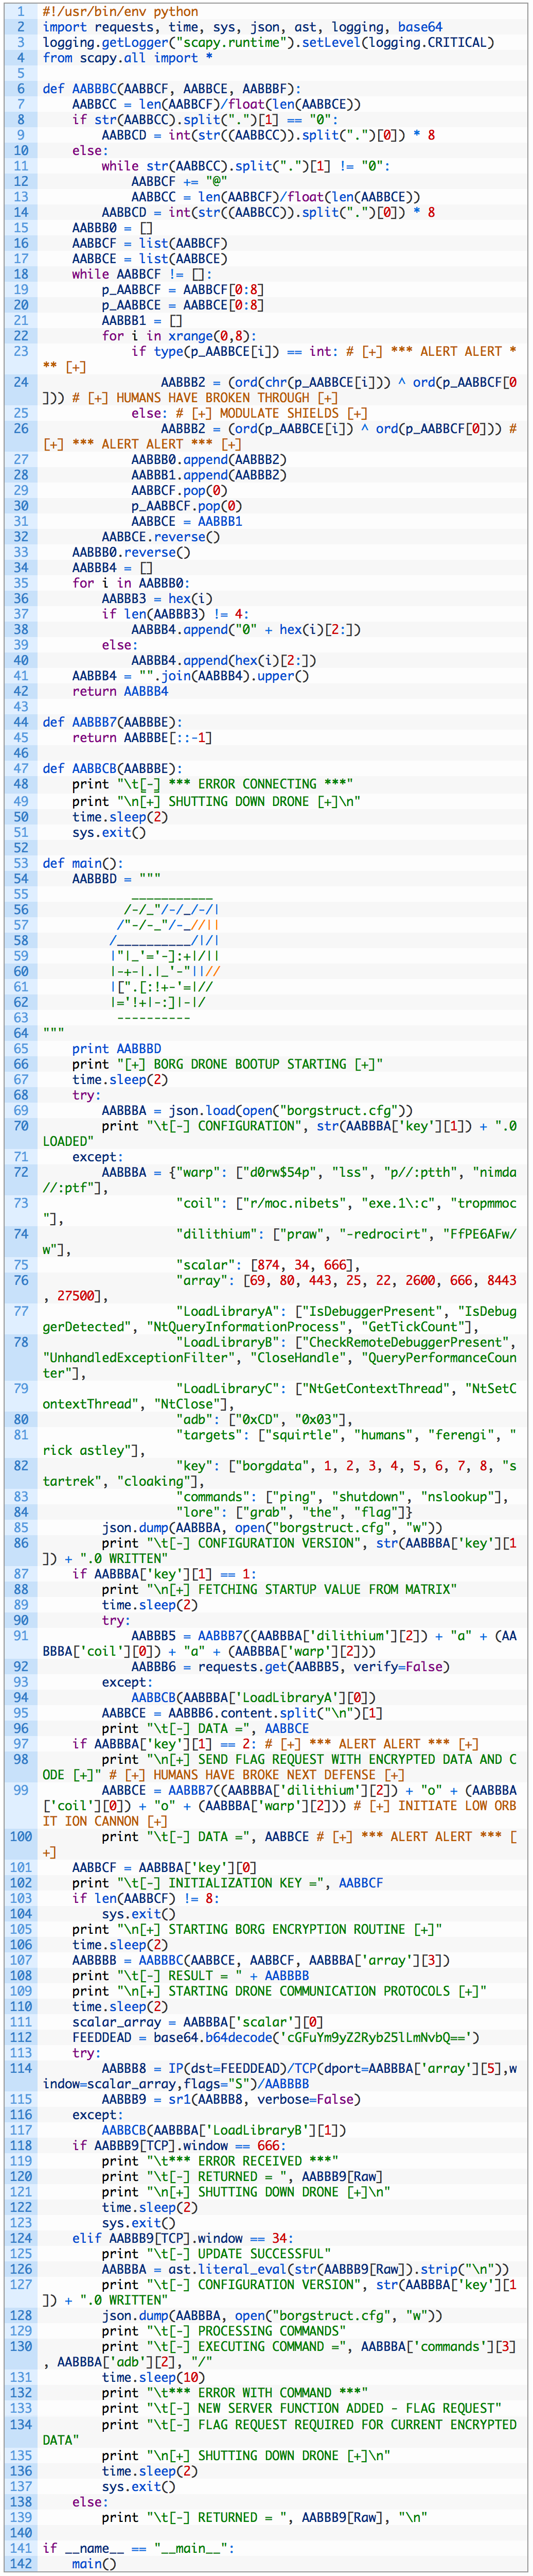This screenshot has width=533, height=2576.
Task: Click the shebang line '#!/usr/bin/env python'
Action: pos(120,11)
